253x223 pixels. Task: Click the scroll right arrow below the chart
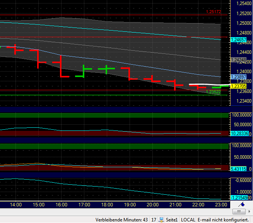pyautogui.click(x=250, y=212)
